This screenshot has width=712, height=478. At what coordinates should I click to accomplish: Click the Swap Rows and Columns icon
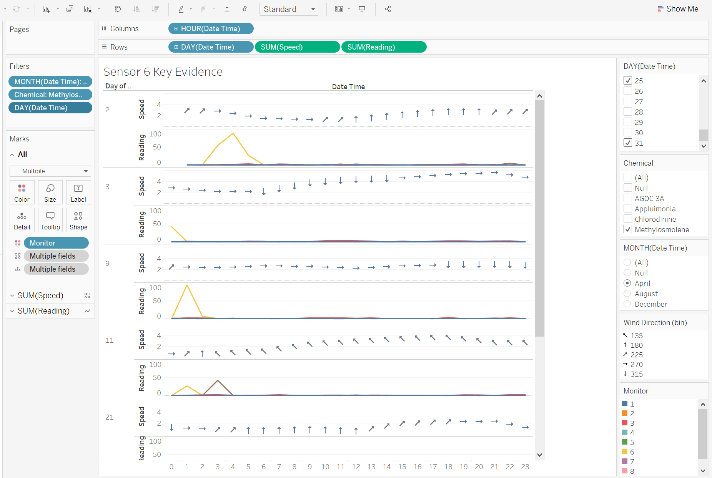(118, 9)
